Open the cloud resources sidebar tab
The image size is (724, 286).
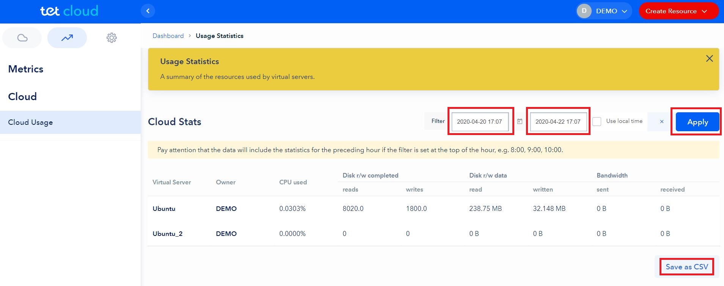[22, 38]
